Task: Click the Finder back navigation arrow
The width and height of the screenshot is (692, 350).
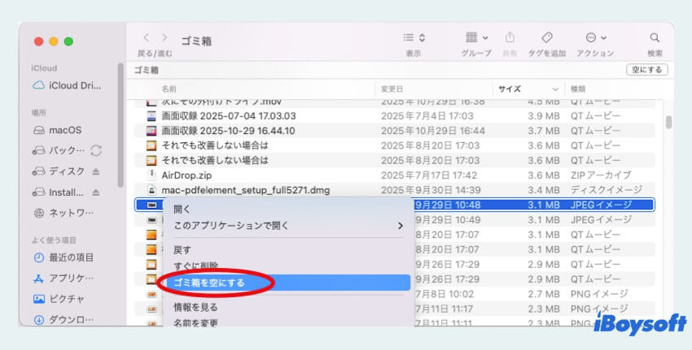Action: pyautogui.click(x=147, y=37)
